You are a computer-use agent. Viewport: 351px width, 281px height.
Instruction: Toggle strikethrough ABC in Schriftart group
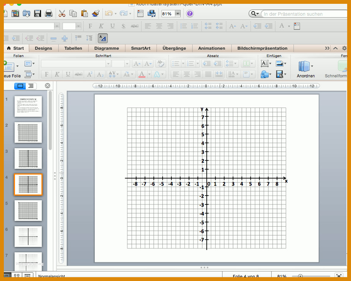[79, 74]
